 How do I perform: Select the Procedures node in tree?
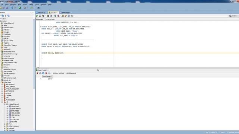tap(7, 34)
